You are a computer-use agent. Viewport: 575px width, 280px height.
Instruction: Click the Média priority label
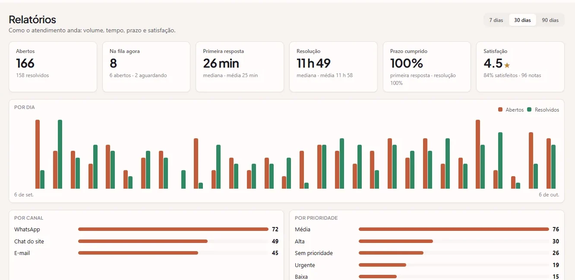click(x=303, y=230)
